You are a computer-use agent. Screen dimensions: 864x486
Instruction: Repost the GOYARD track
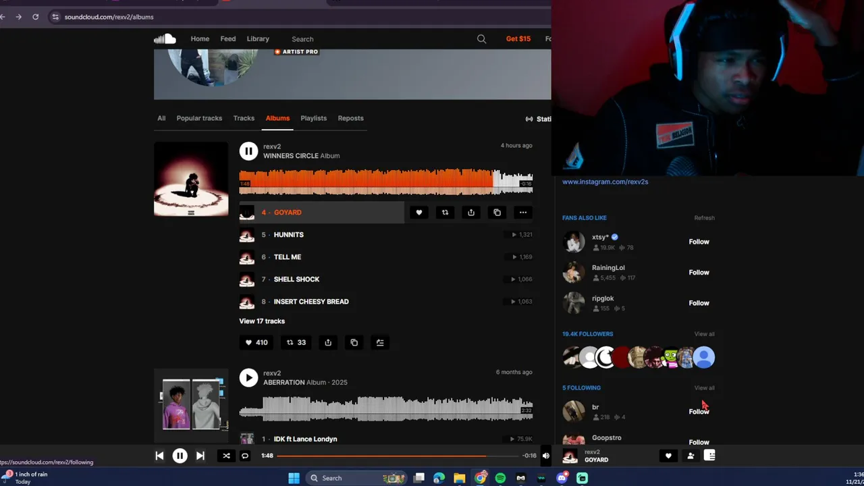(445, 213)
